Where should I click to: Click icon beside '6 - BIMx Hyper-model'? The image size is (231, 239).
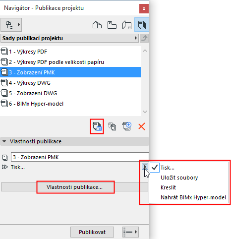click(x=4, y=104)
